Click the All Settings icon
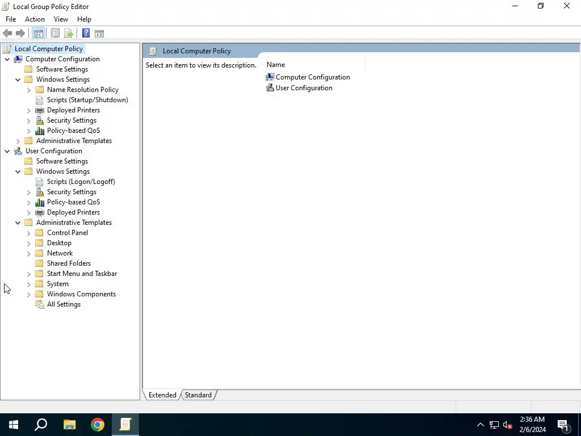 [x=40, y=304]
